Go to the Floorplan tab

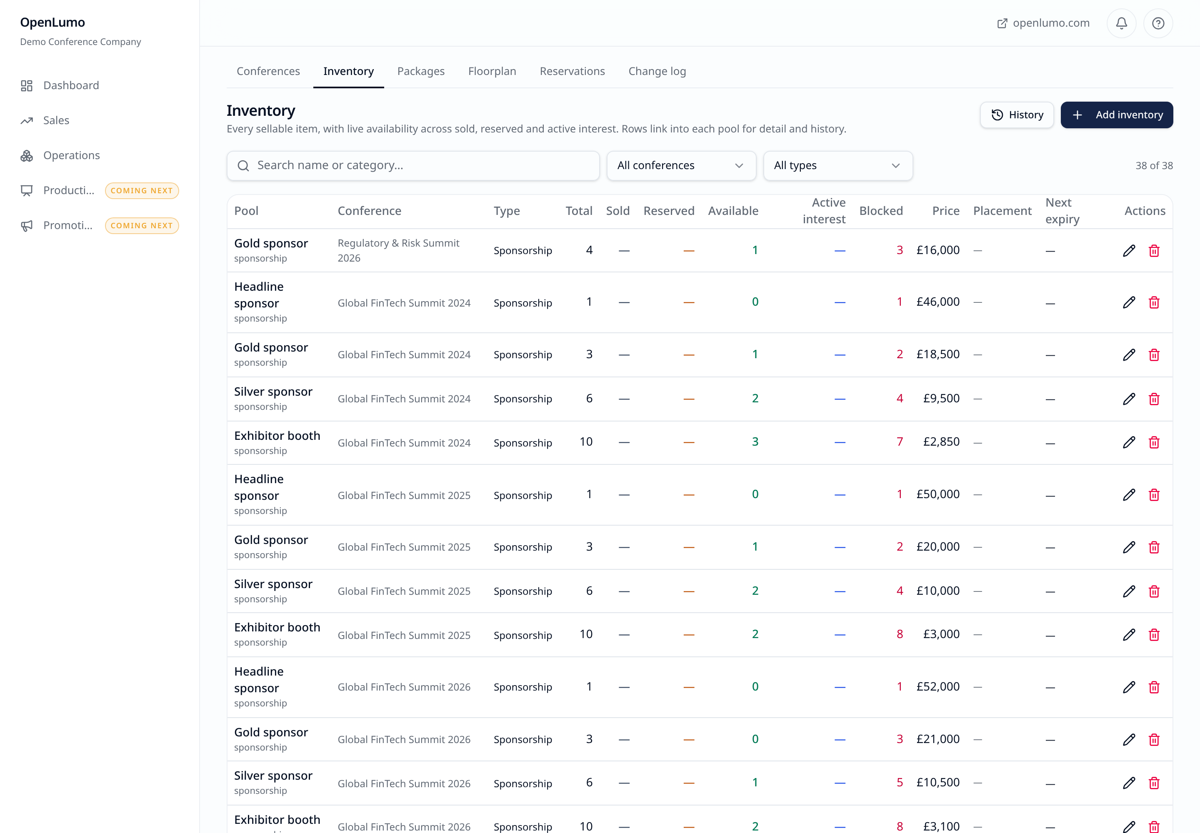click(x=492, y=72)
